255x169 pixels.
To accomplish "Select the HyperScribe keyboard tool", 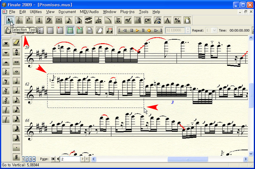I will point(88,20).
